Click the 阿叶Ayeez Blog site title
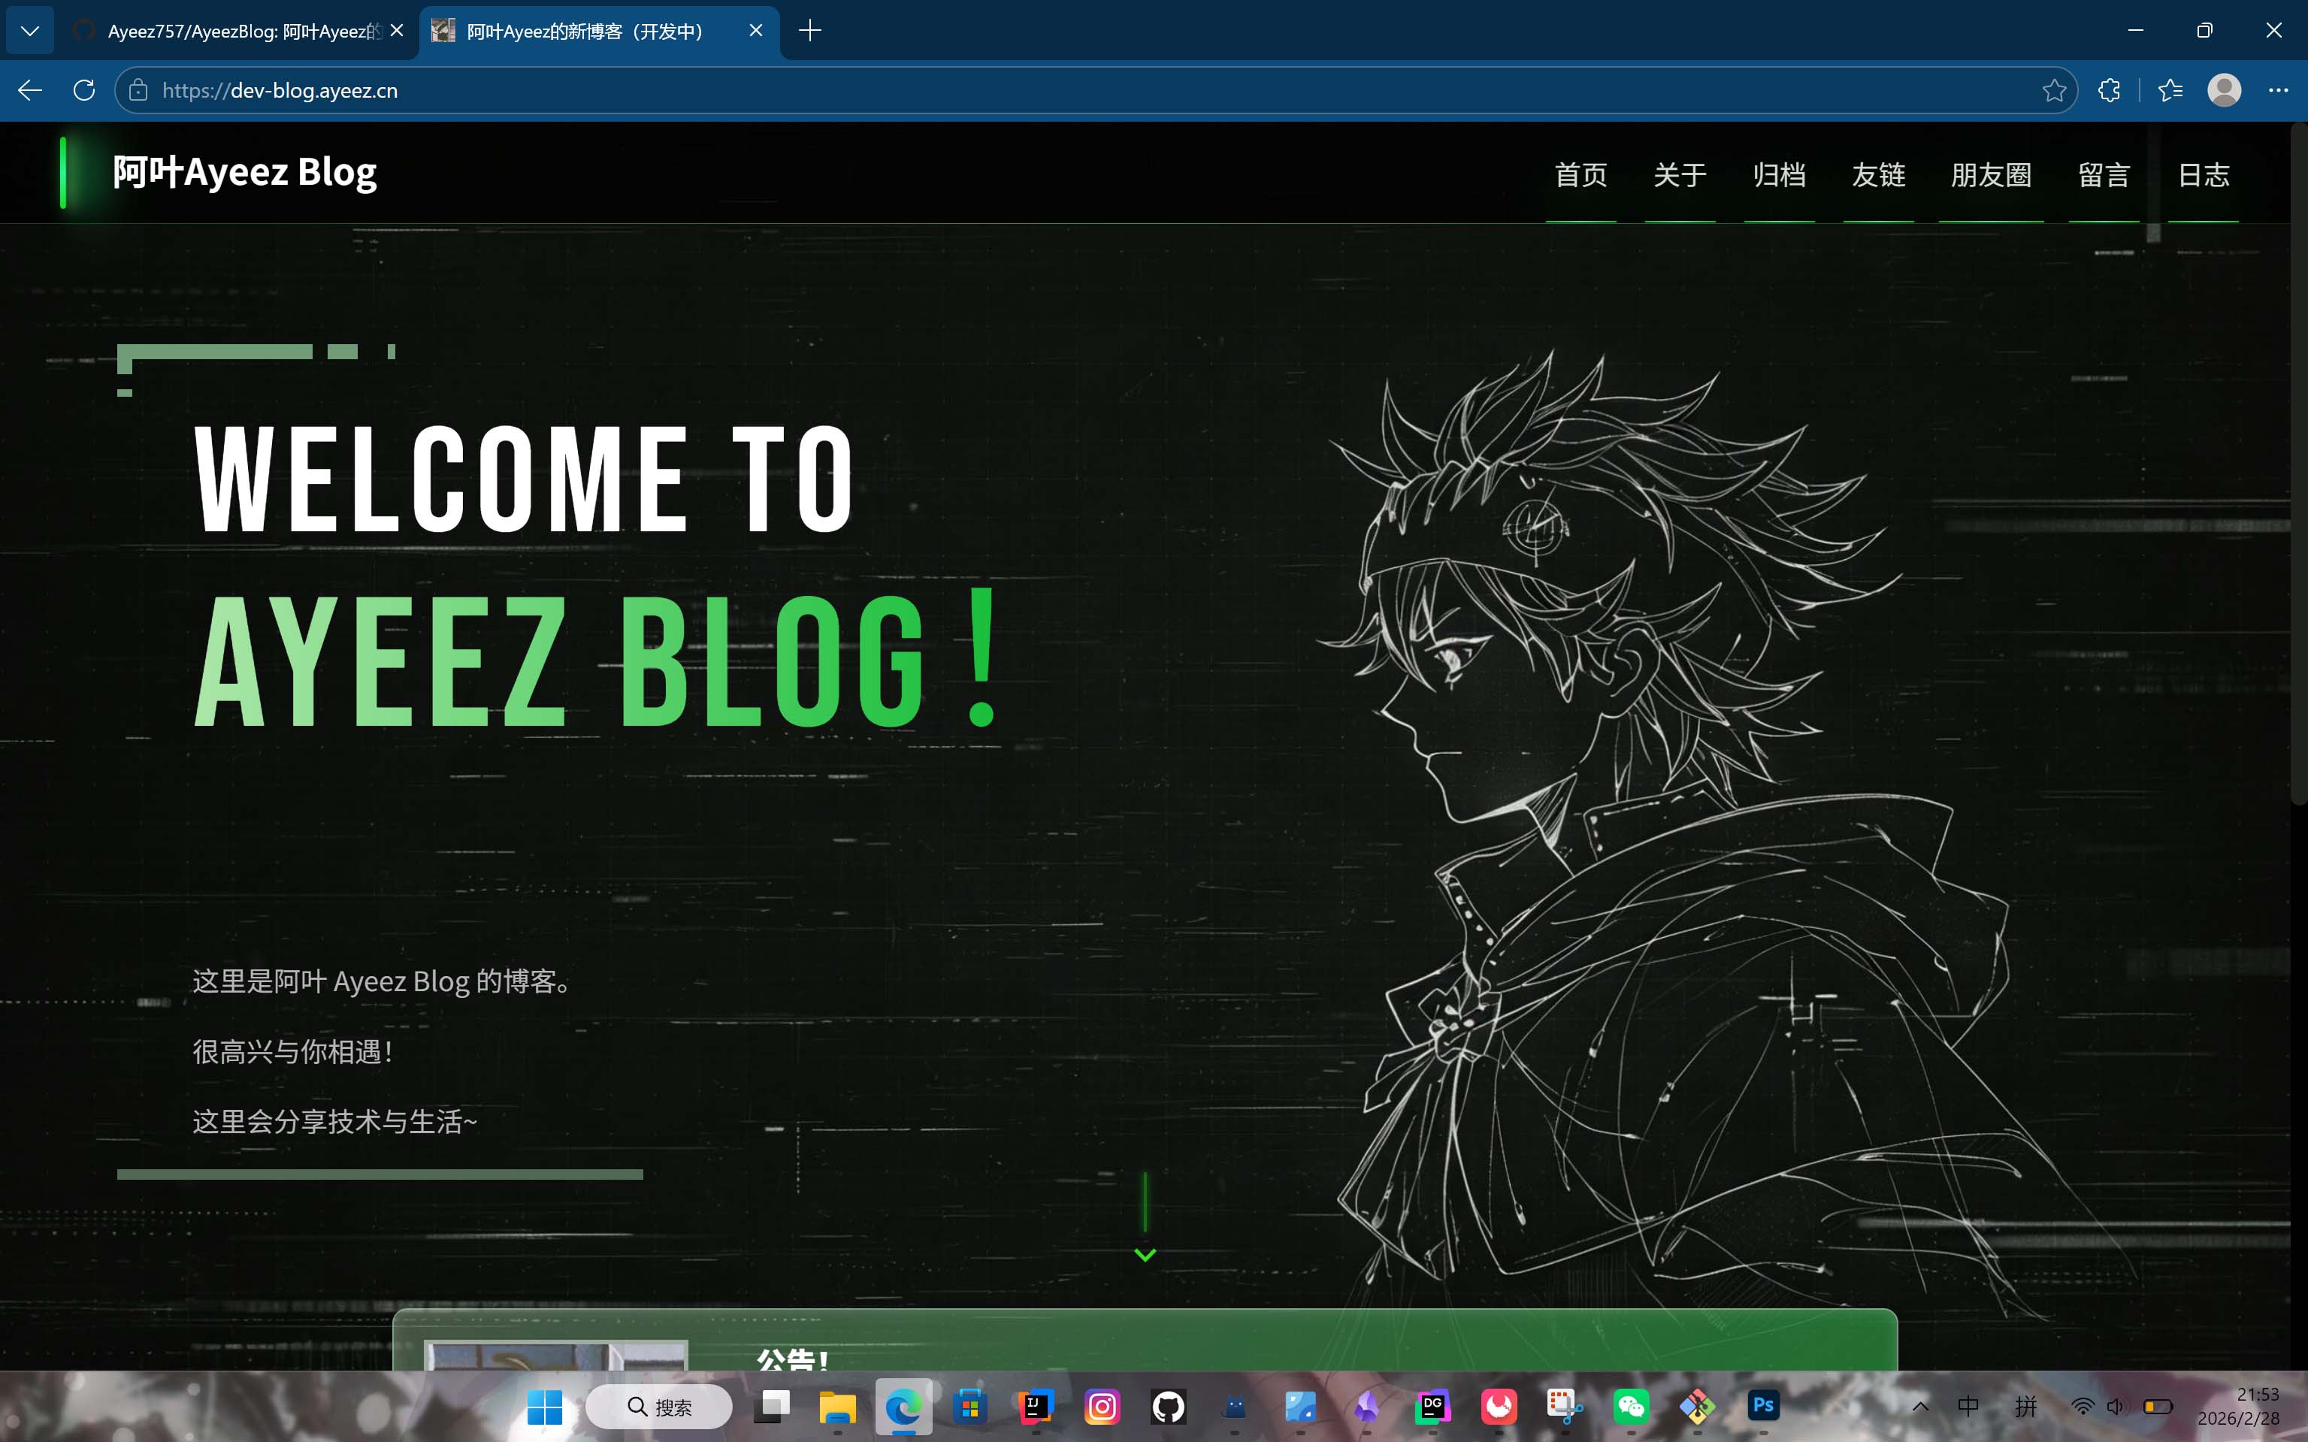Screen dimensions: 2308x1442 tap(244, 173)
